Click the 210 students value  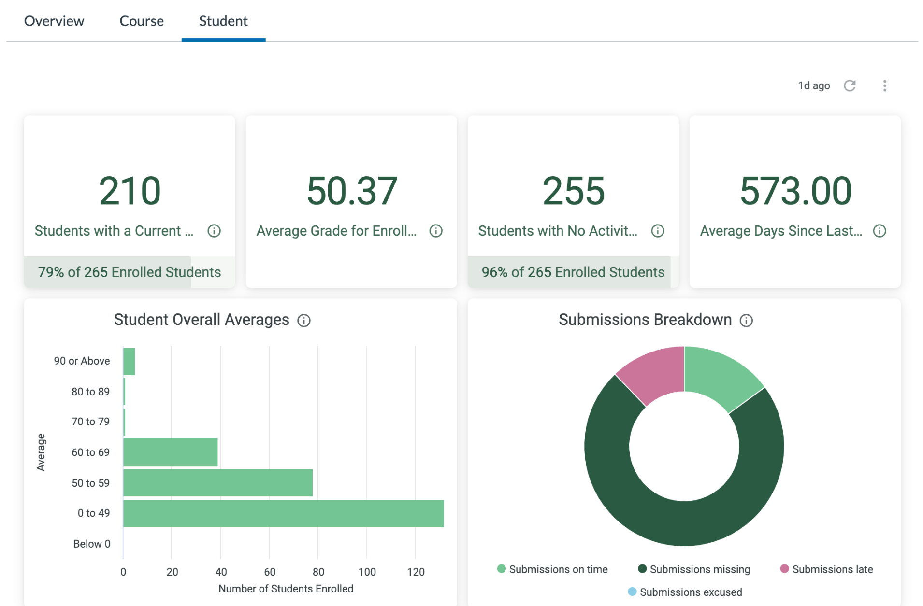(x=130, y=191)
